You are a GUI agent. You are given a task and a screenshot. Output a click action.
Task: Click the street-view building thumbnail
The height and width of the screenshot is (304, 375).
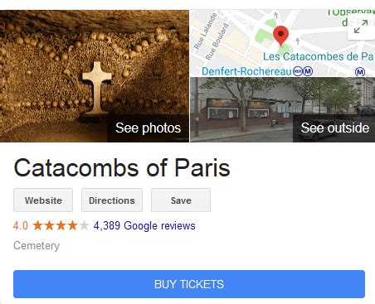pyautogui.click(x=241, y=109)
